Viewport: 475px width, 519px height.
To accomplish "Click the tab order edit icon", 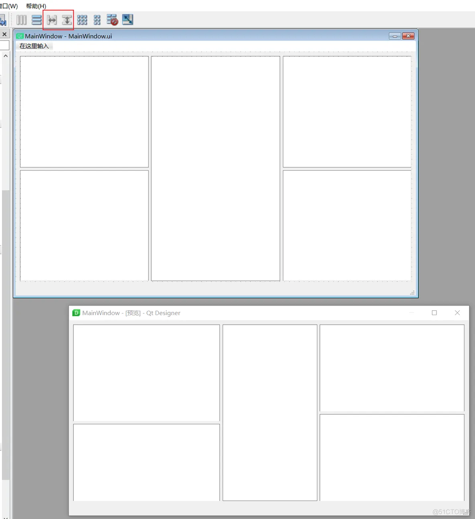I will [2, 20].
